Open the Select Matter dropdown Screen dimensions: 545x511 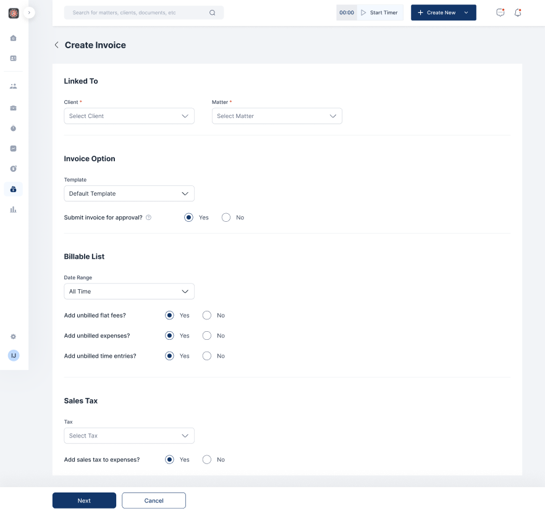pyautogui.click(x=277, y=116)
